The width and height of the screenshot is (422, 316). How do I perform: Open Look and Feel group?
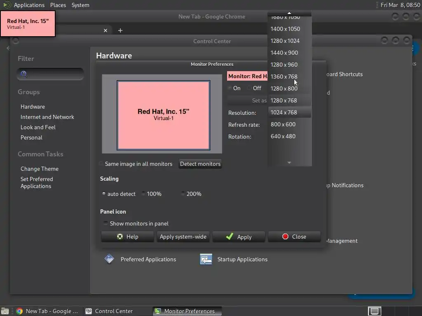tap(38, 127)
